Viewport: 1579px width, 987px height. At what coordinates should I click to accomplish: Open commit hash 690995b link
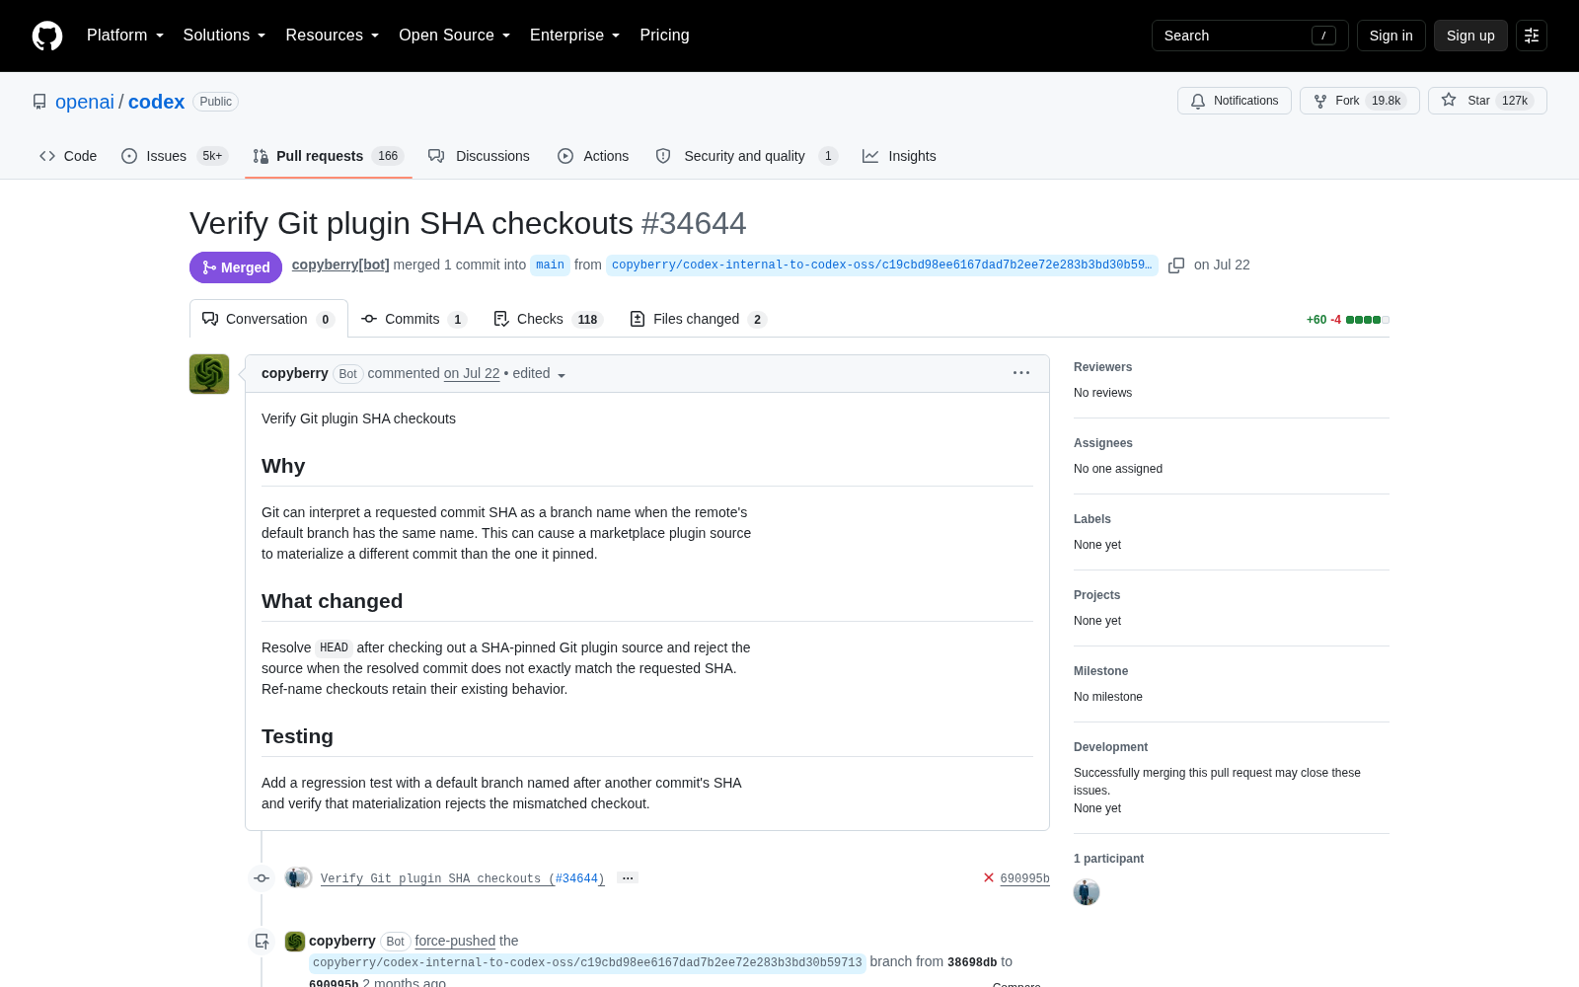coord(1024,878)
